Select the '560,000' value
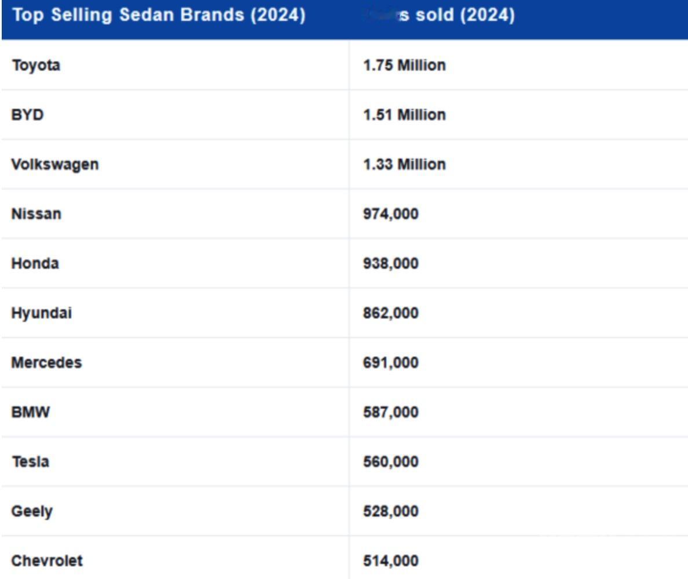Viewport: 688px width, 579px height. [390, 462]
